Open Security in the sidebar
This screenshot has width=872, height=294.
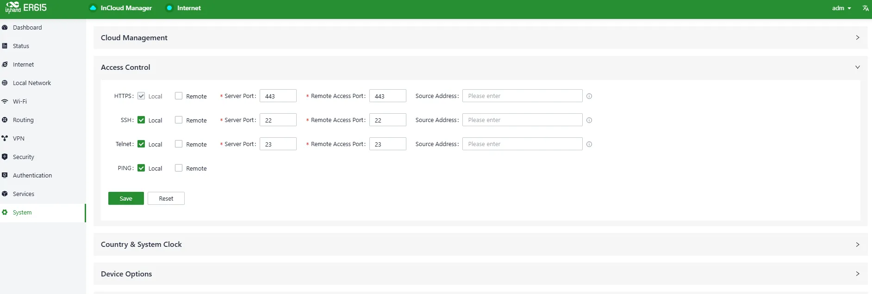pyautogui.click(x=43, y=157)
